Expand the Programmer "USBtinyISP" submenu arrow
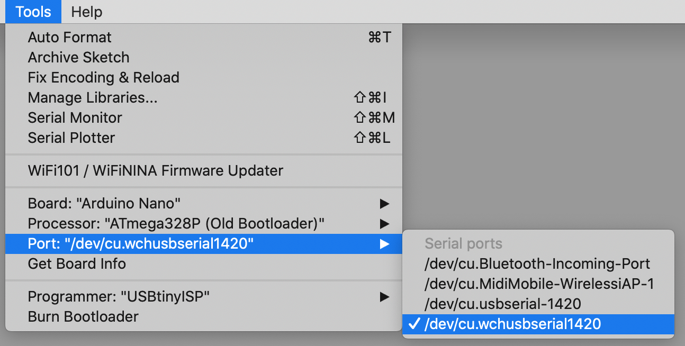Viewport: 685px width, 346px height. [x=385, y=297]
